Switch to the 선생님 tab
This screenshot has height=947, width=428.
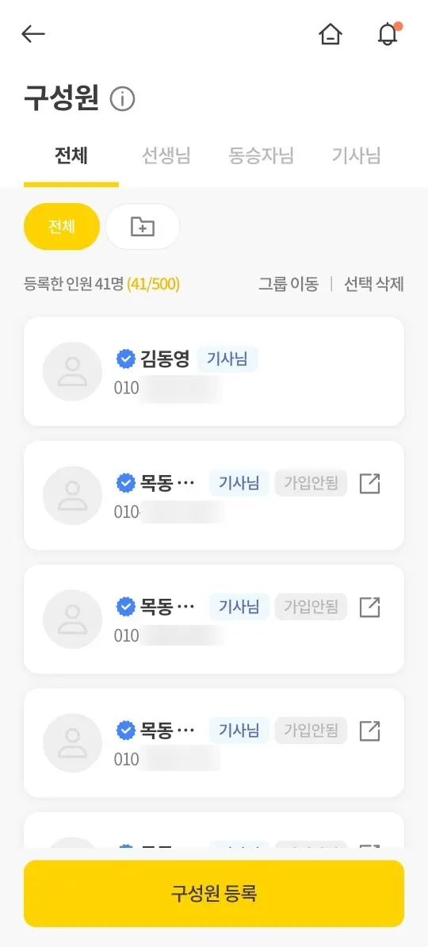pos(166,156)
